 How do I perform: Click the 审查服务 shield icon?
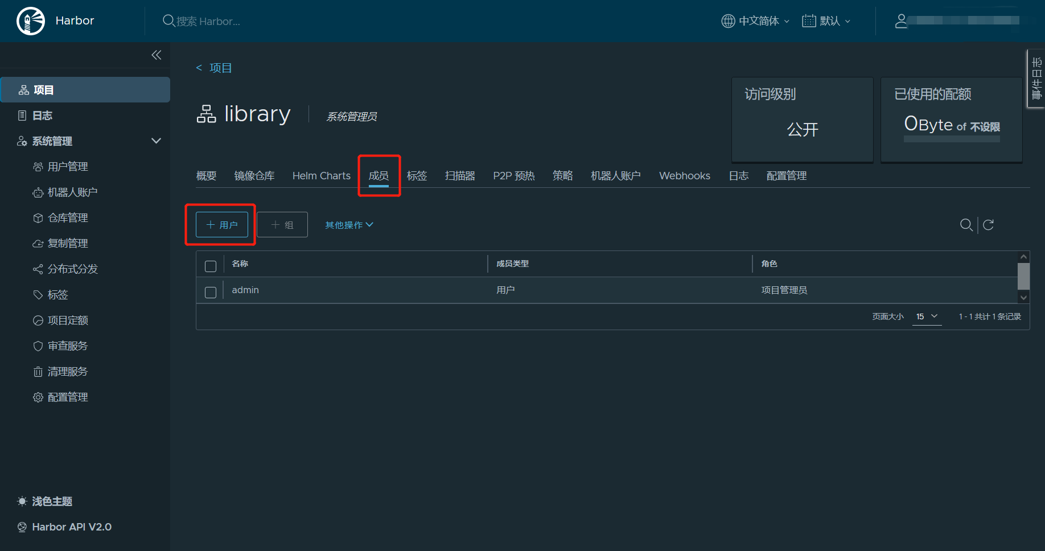(38, 346)
